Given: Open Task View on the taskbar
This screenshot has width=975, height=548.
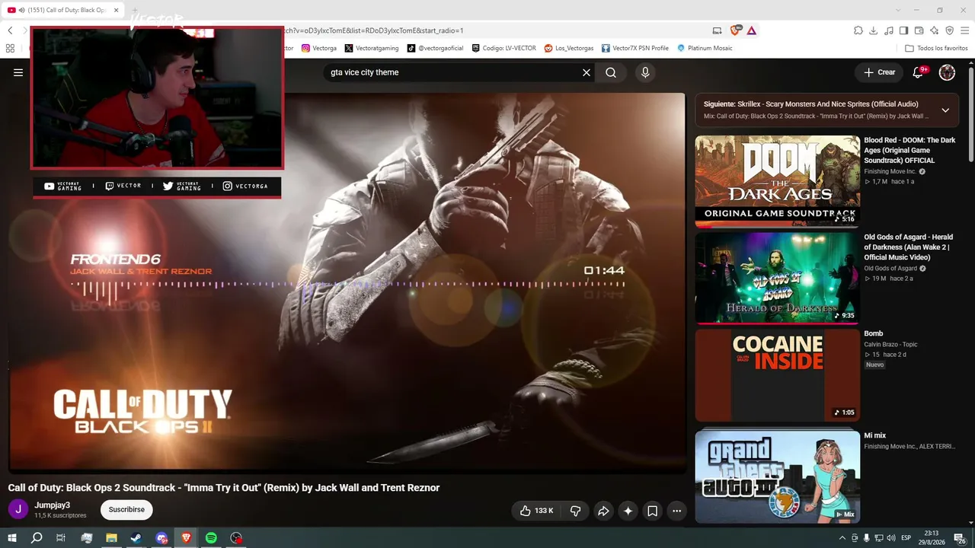Looking at the screenshot, I should point(61,538).
